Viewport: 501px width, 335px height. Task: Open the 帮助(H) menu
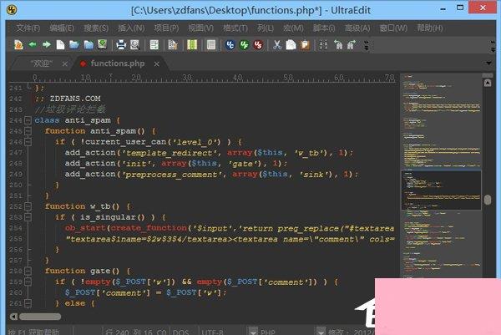[x=430, y=28]
